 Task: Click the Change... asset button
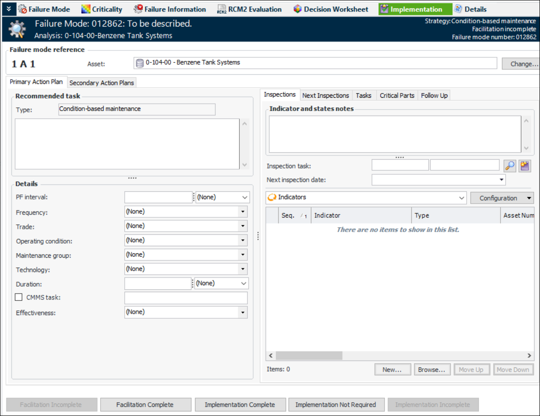(520, 64)
